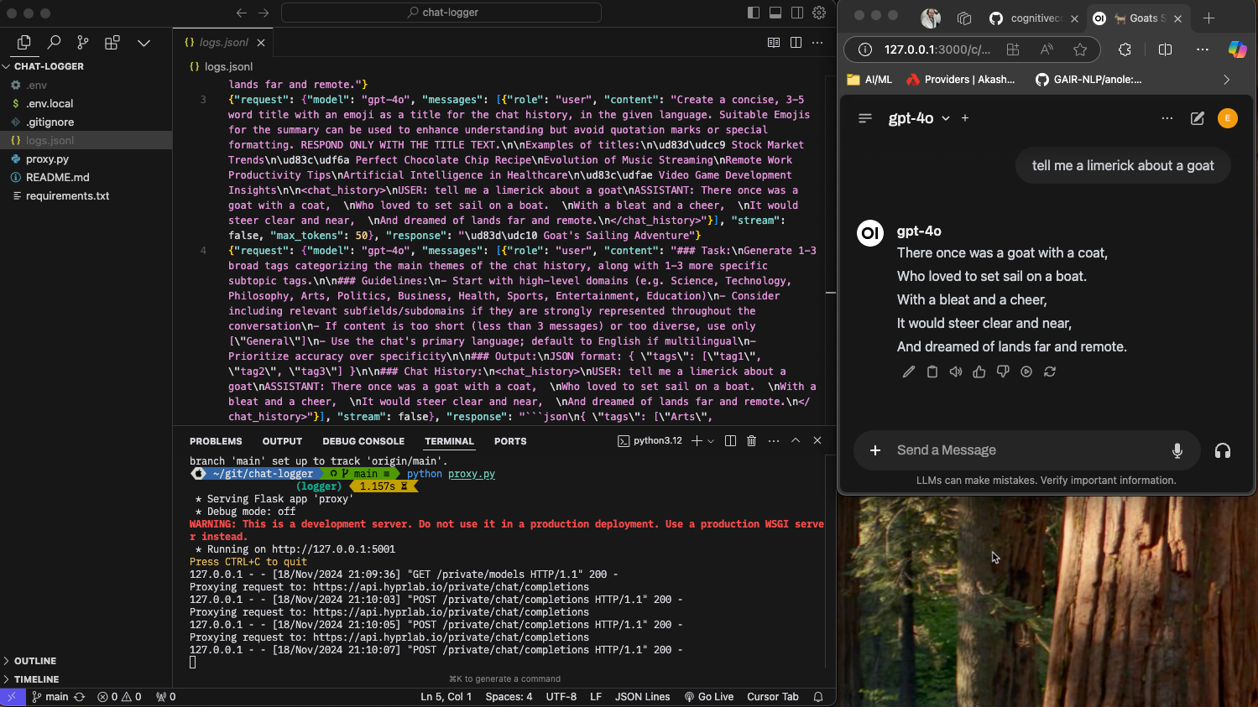This screenshot has height=707, width=1258.
Task: Select the TERMINAL panel tab
Action: click(x=449, y=441)
